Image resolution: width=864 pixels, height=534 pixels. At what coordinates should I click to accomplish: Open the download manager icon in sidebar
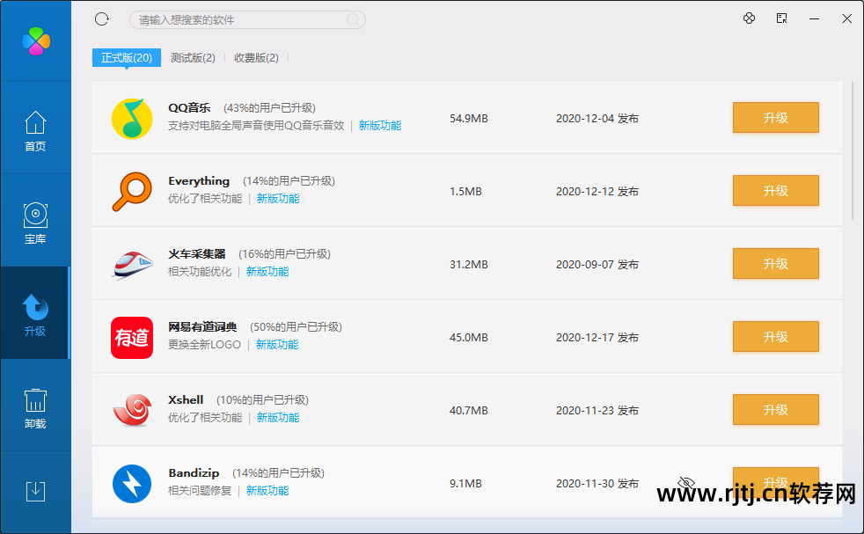[x=35, y=491]
